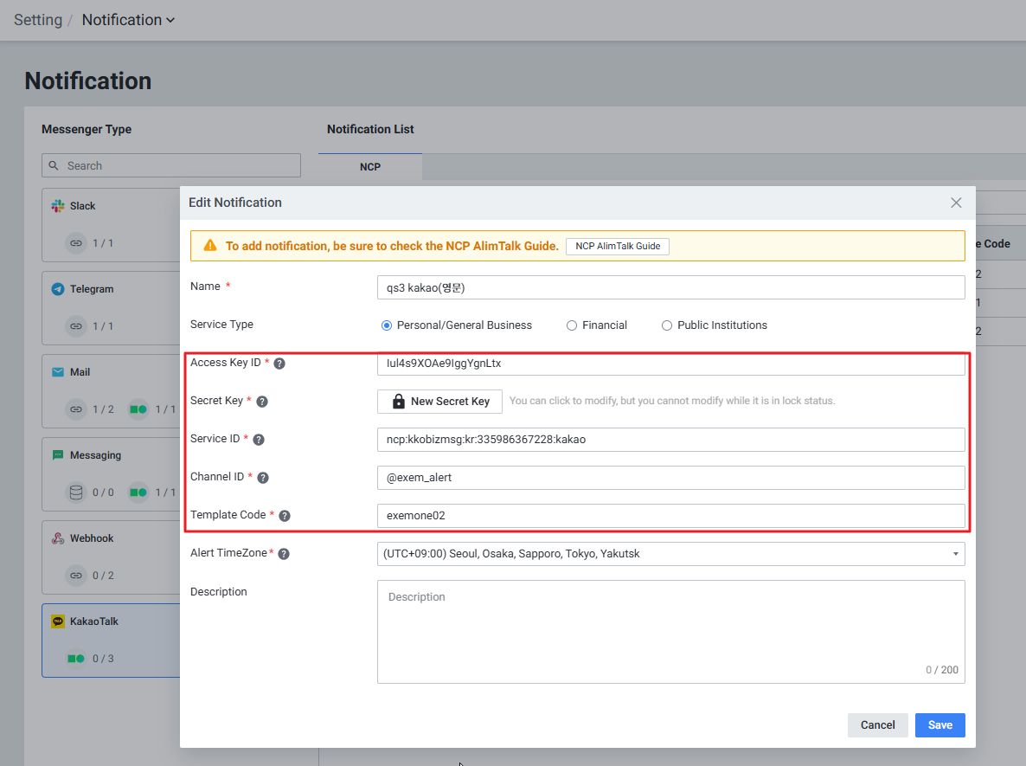This screenshot has width=1026, height=766.
Task: Click the Slack messenger icon
Action: 58,206
